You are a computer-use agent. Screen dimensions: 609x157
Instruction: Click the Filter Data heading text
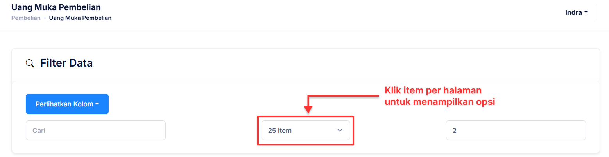(x=66, y=63)
